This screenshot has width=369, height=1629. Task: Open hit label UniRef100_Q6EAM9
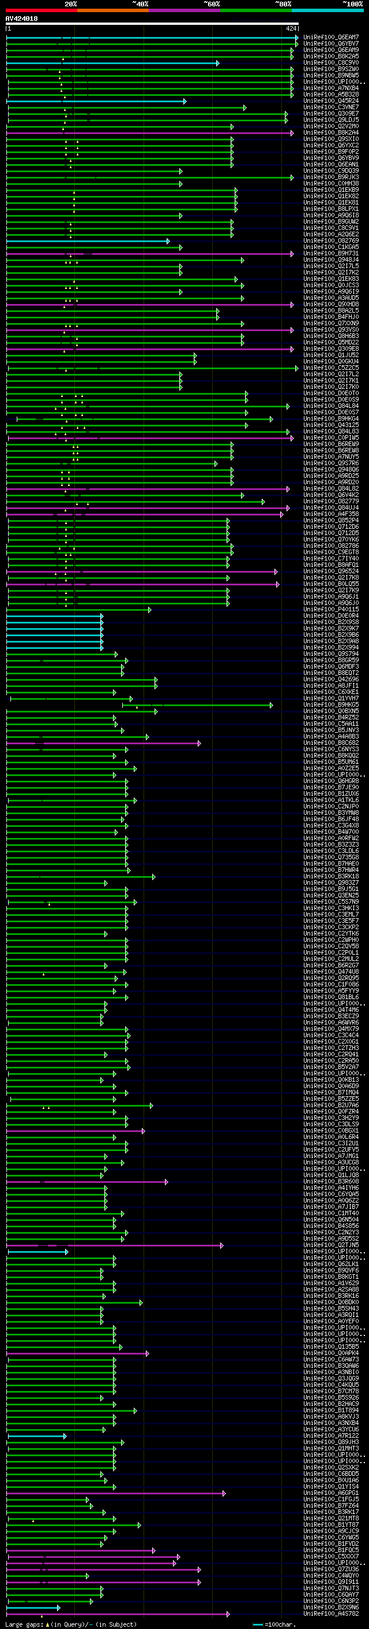[x=331, y=50]
